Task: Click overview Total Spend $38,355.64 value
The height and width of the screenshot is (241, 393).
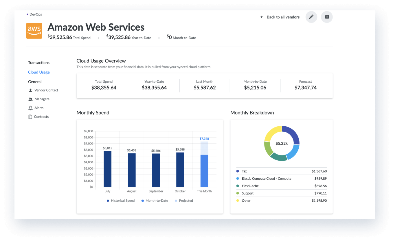Action: point(104,88)
